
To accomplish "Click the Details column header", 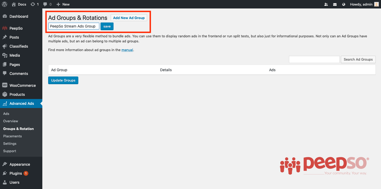I will (x=166, y=70).
